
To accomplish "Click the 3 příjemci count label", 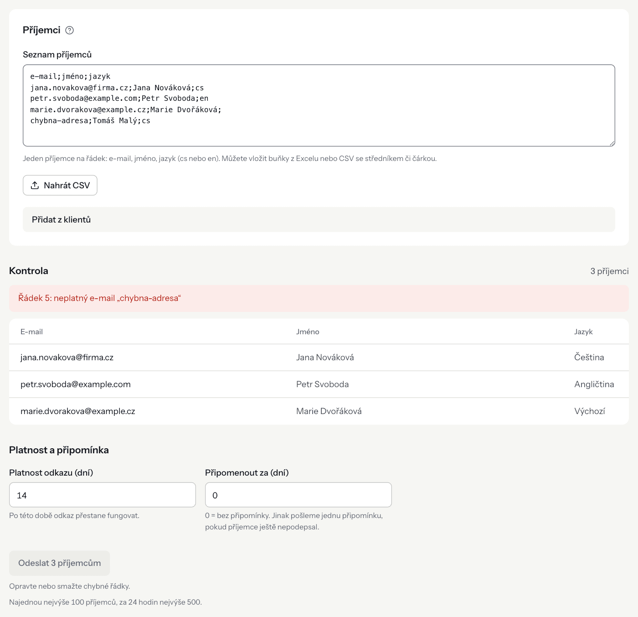I will 610,271.
